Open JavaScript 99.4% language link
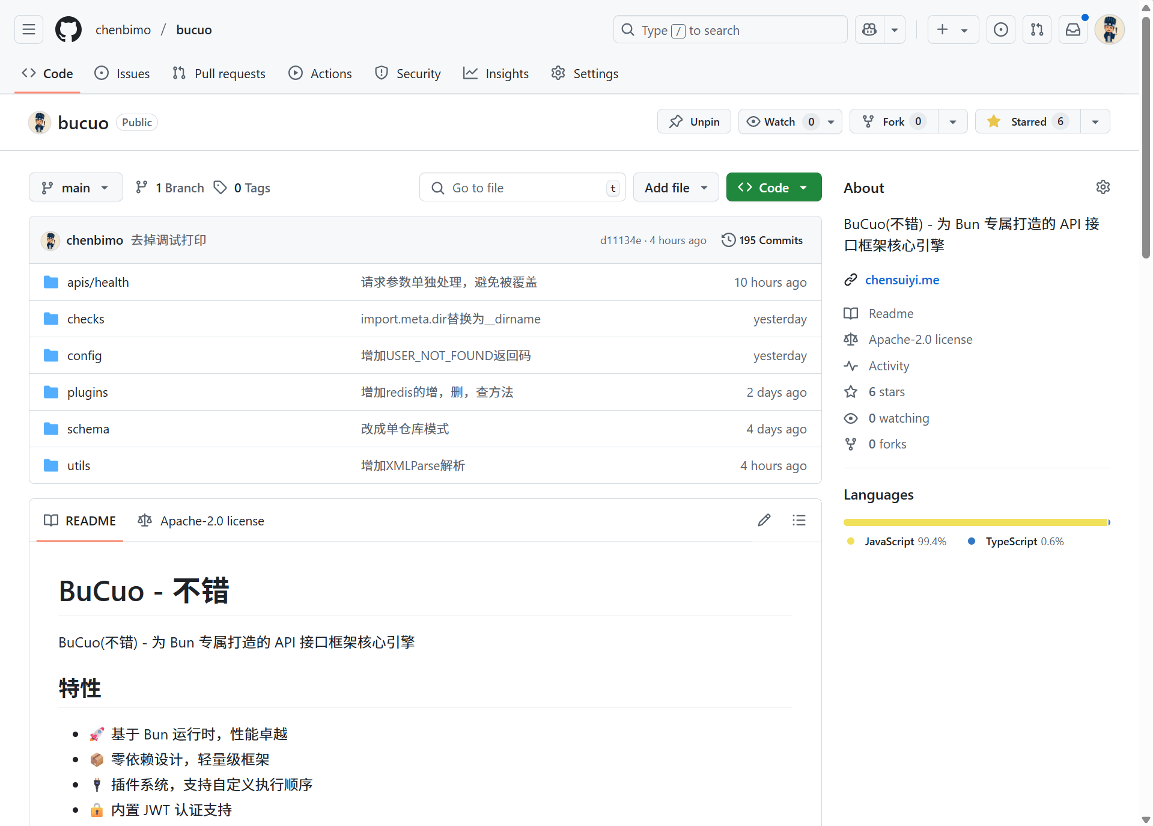Screen dimensions: 1153x826 pyautogui.click(x=896, y=542)
